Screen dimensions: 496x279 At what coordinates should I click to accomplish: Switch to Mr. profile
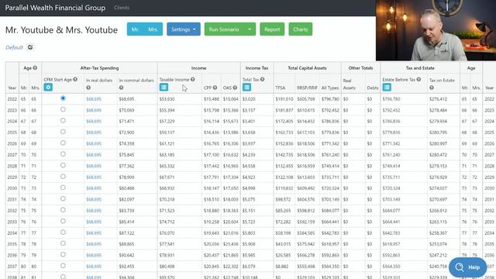pyautogui.click(x=136, y=29)
